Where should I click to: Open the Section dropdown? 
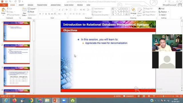coord(32,15)
